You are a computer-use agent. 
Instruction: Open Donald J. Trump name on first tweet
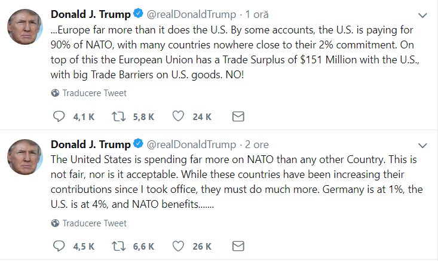coord(90,14)
